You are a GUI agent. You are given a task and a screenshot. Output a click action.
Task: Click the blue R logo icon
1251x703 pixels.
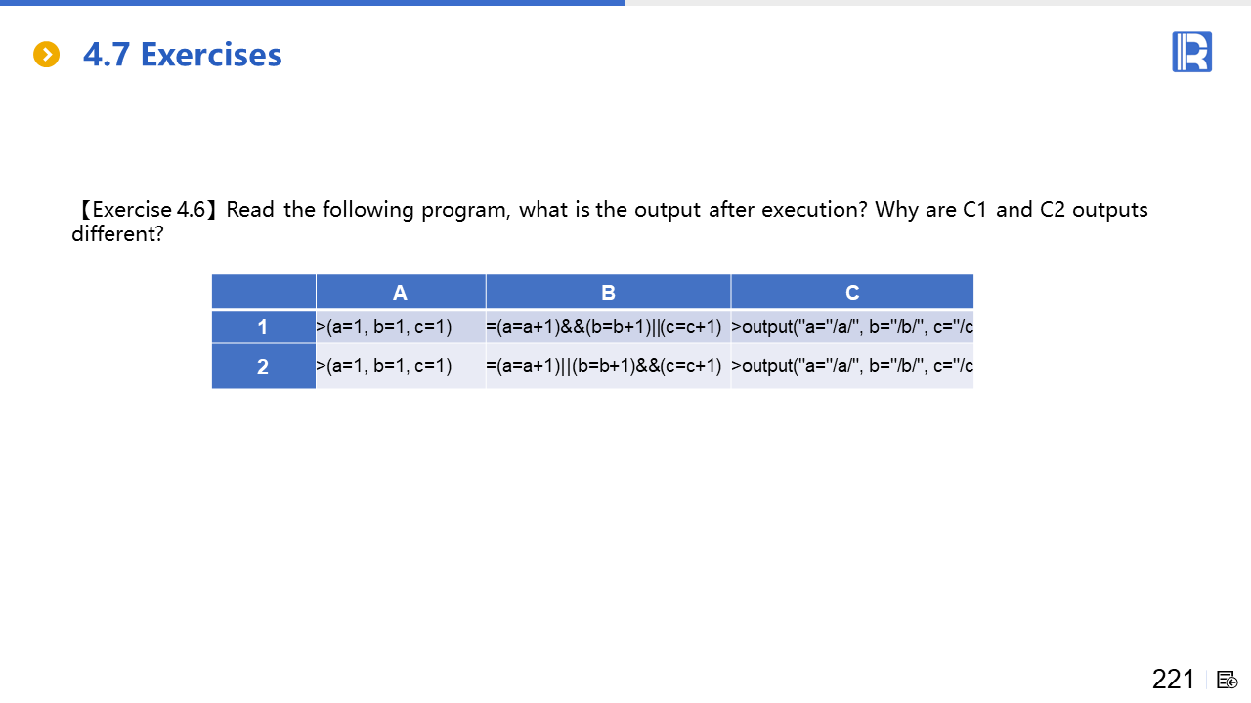(1191, 52)
